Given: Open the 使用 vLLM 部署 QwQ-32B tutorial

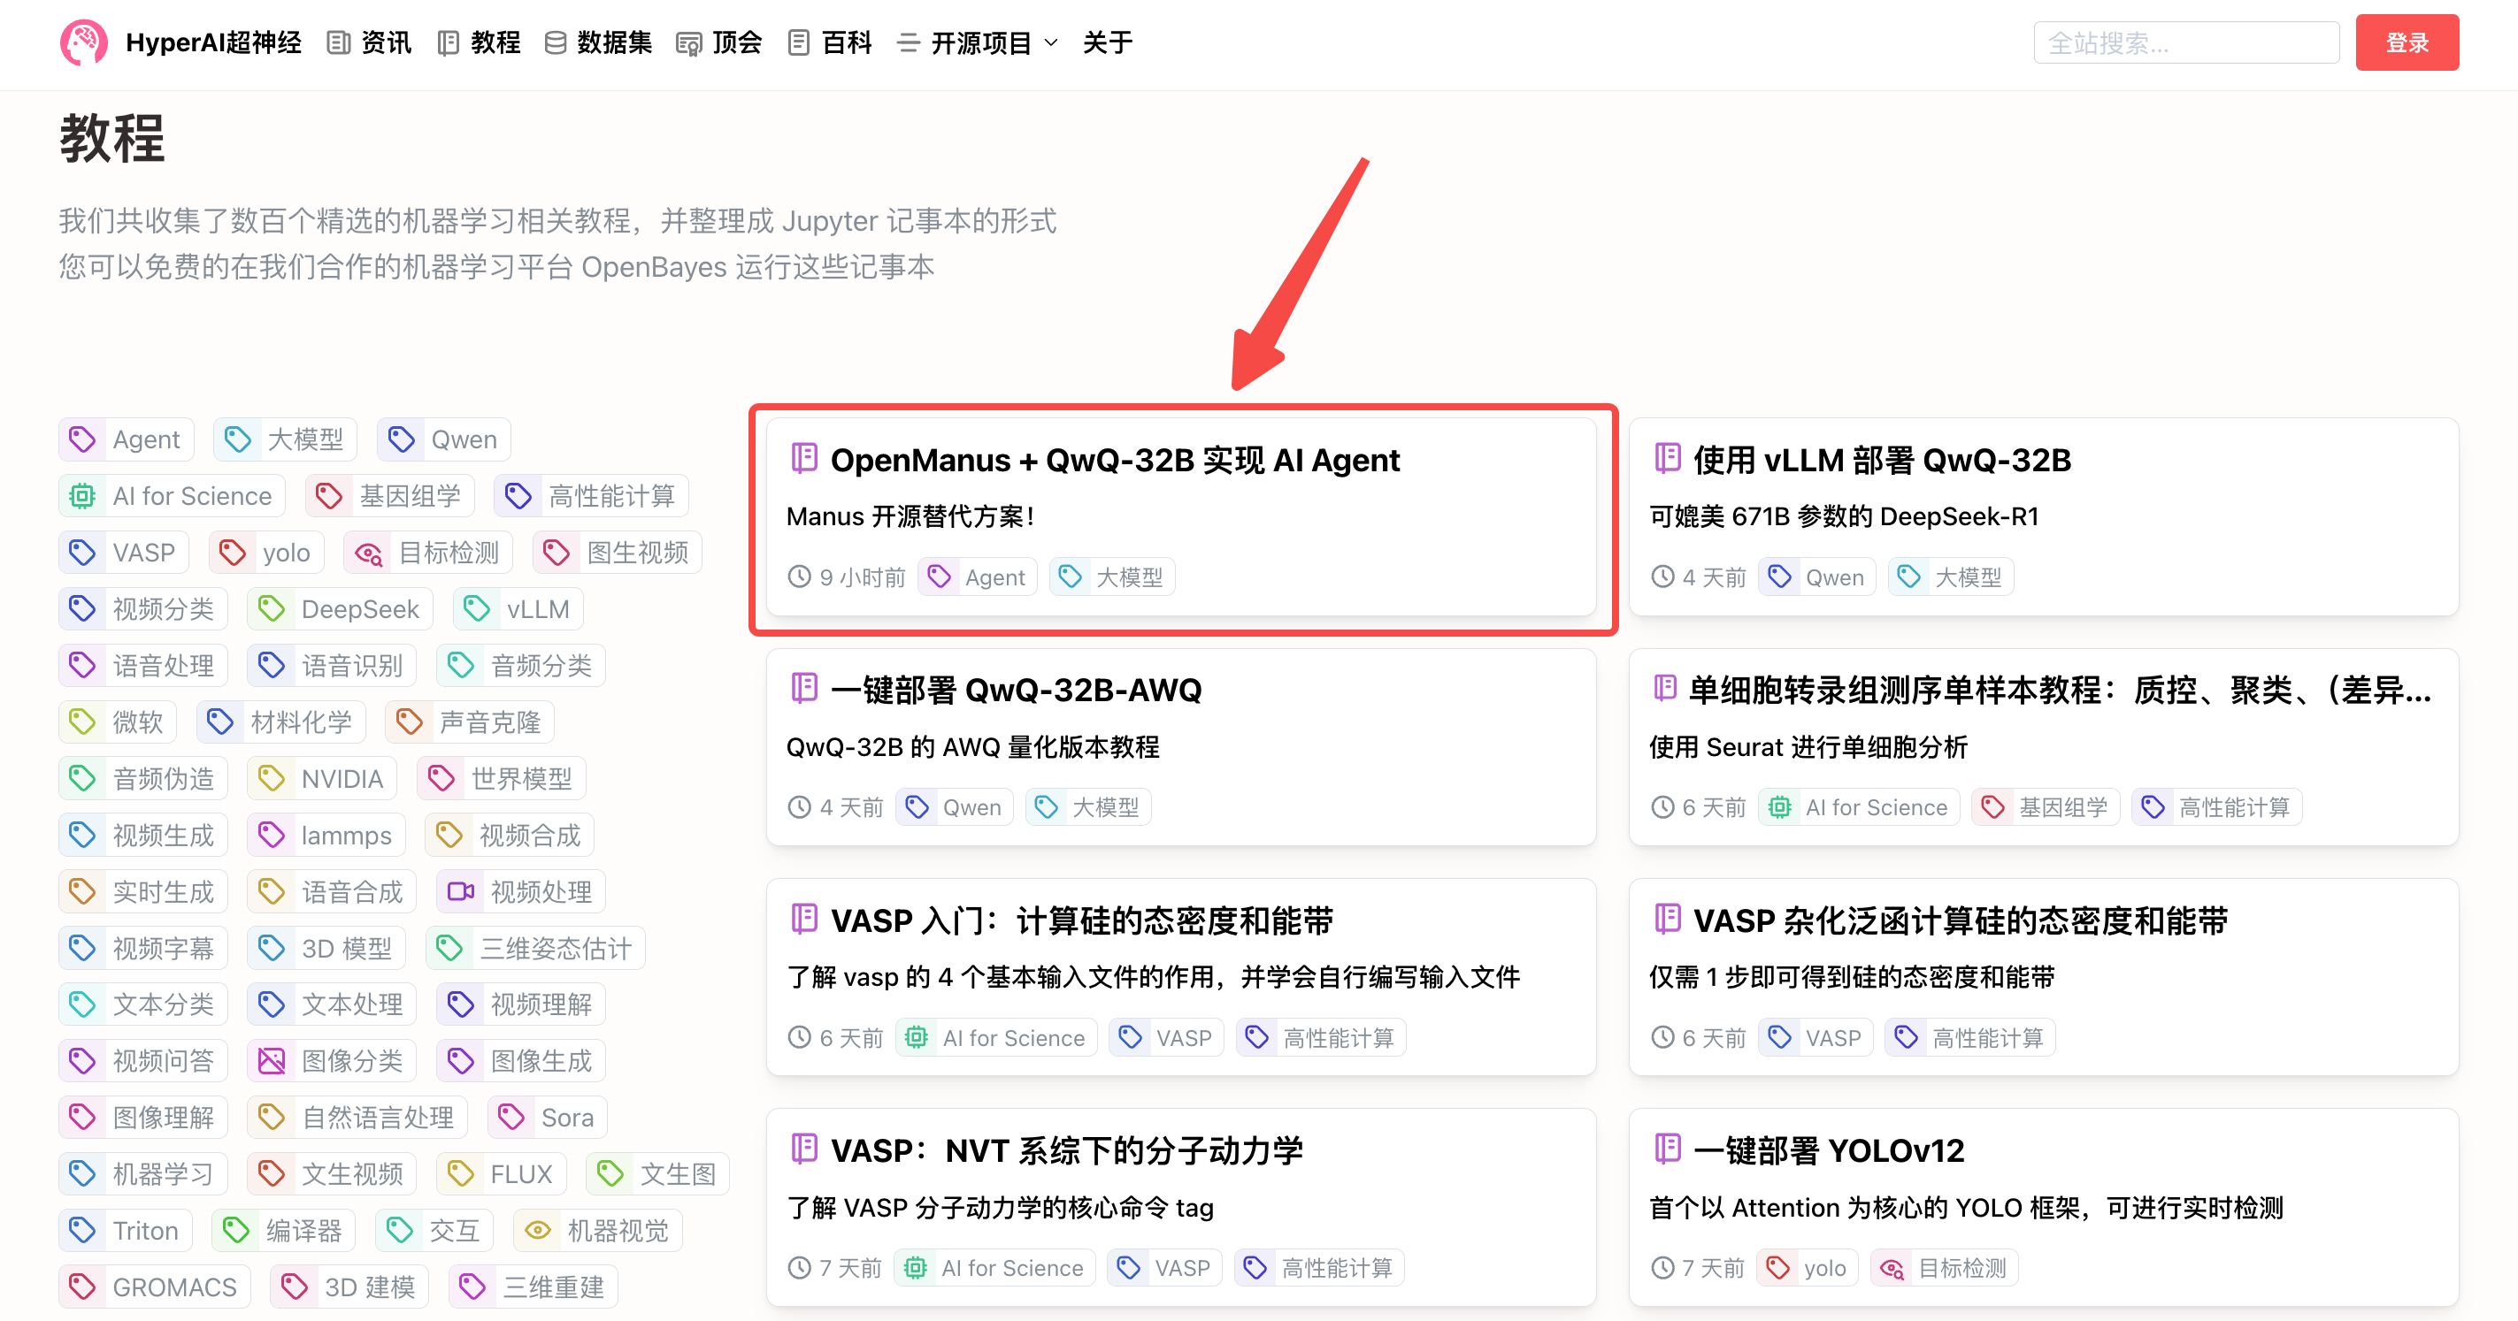Looking at the screenshot, I should point(1881,460).
